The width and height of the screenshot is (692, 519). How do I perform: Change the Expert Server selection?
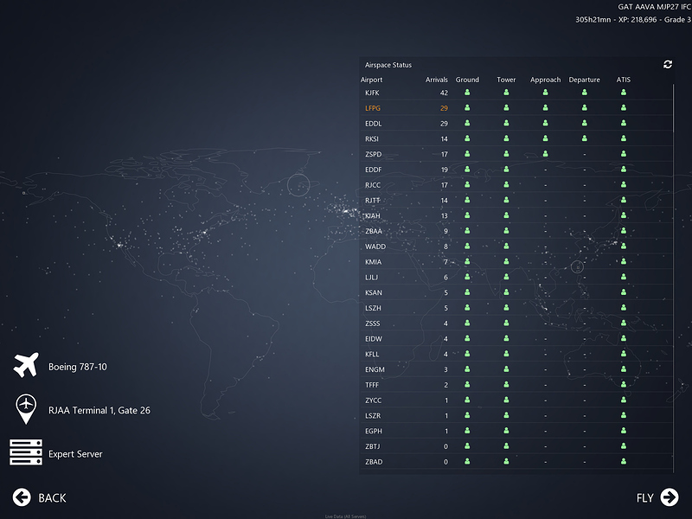pos(75,454)
